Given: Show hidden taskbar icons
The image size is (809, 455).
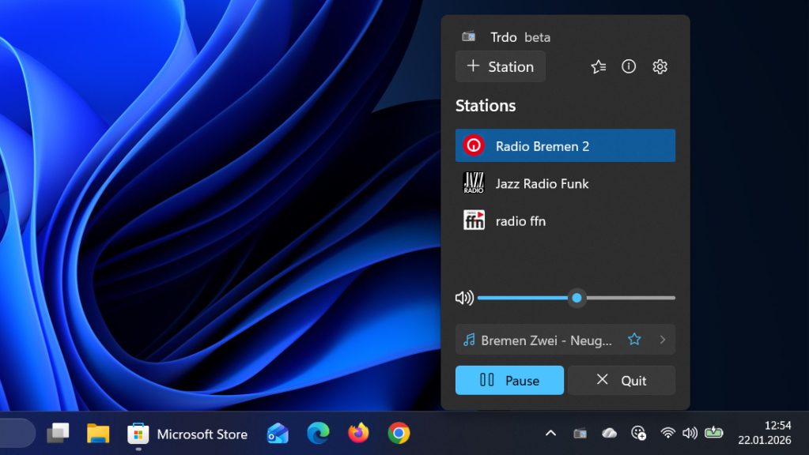Looking at the screenshot, I should click(550, 433).
